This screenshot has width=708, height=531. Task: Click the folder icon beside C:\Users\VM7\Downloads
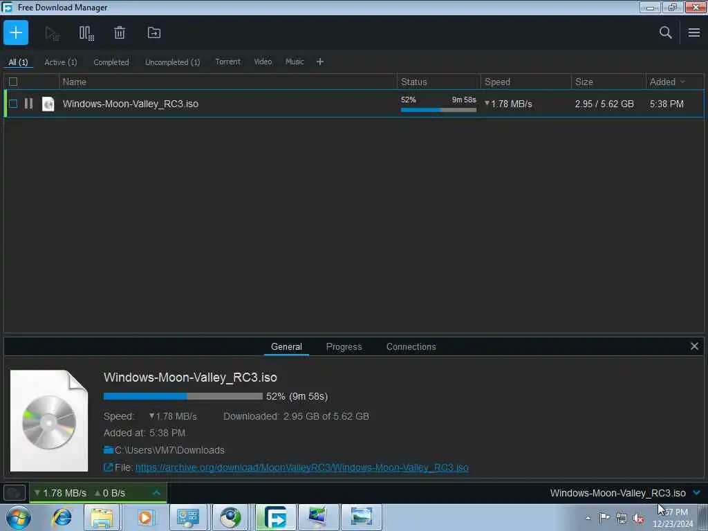(x=108, y=449)
